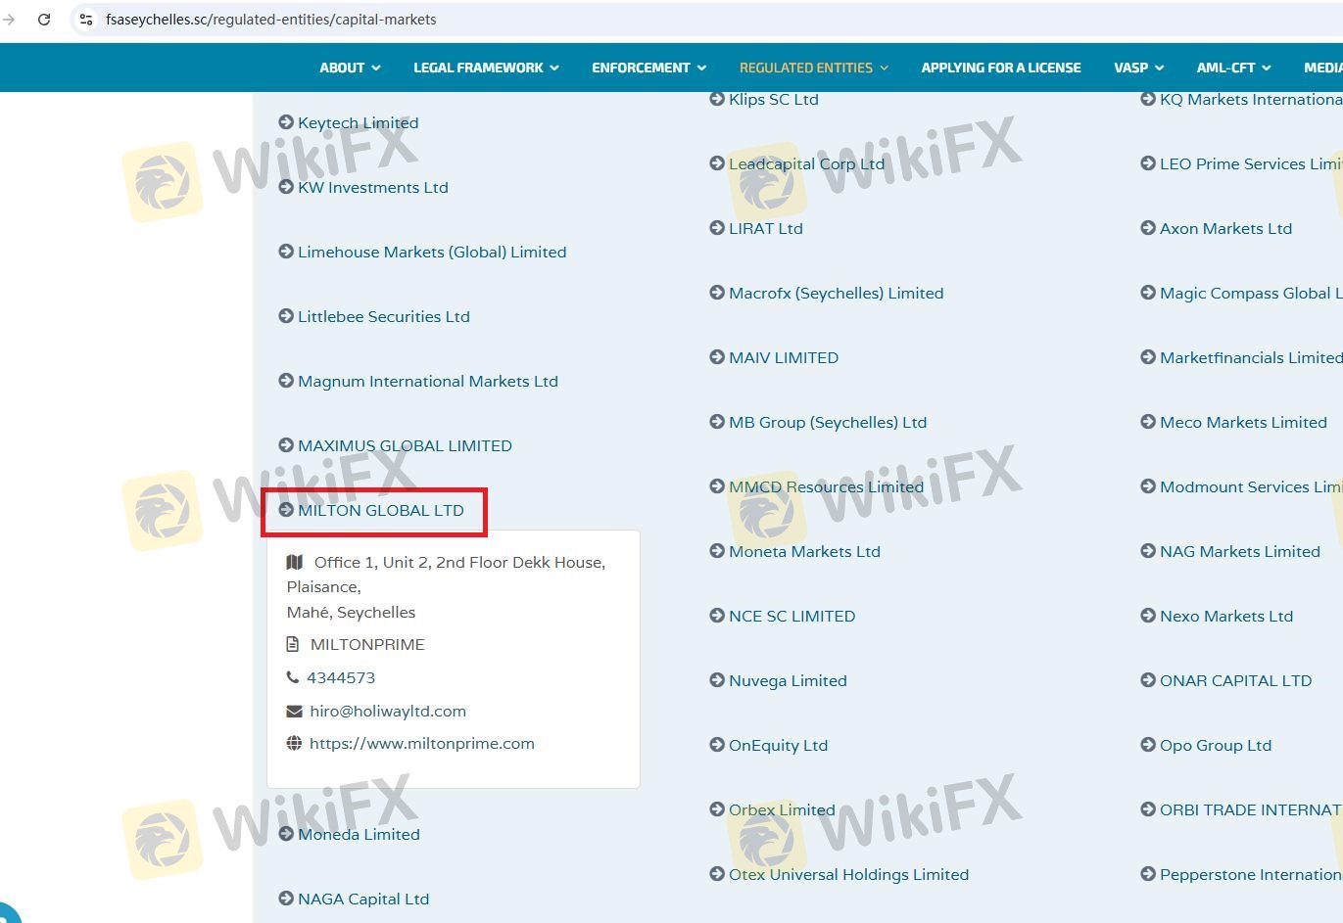
Task: Select the Dekk House address text
Action: point(446,586)
